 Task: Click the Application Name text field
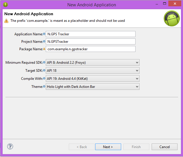(x=91, y=34)
